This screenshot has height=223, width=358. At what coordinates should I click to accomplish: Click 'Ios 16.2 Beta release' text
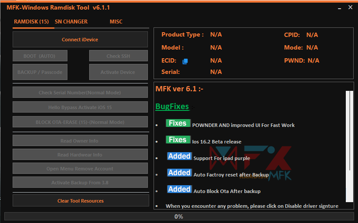pyautogui.click(x=217, y=142)
